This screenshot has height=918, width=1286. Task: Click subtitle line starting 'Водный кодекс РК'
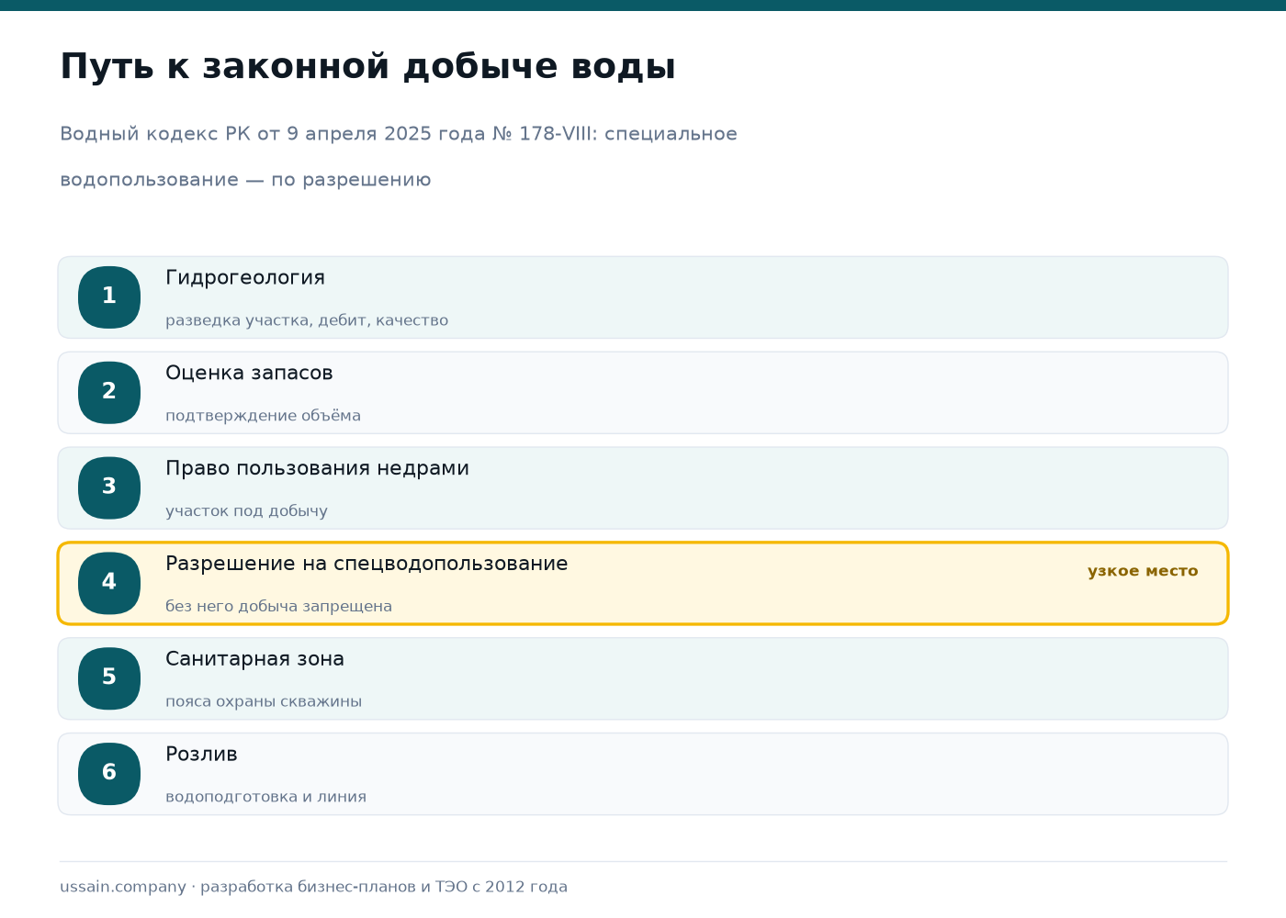(399, 134)
